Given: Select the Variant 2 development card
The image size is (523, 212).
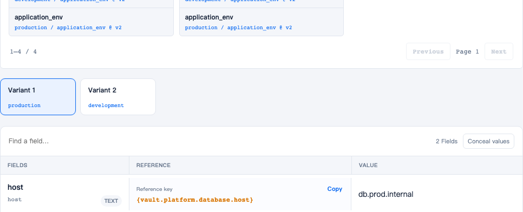Looking at the screenshot, I should coord(118,97).
